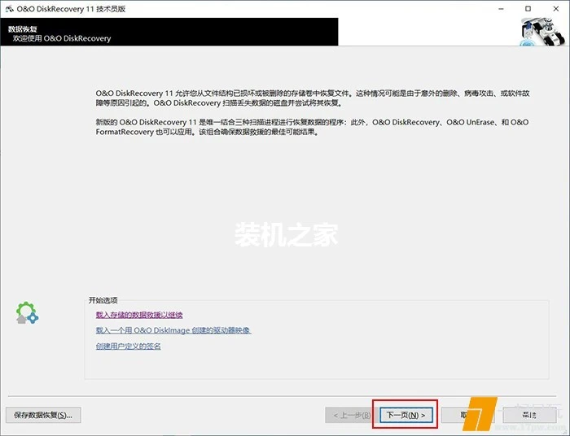Click the window title text O&O DiskRecovery 11 技术员版

[x=72, y=8]
